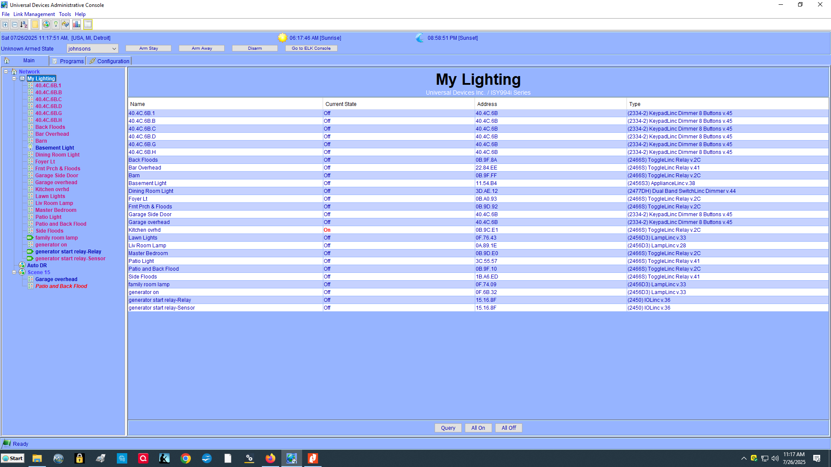Click the yellow folder toolbar icon
Screen dimensions: 831x467
pyautogui.click(x=35, y=25)
